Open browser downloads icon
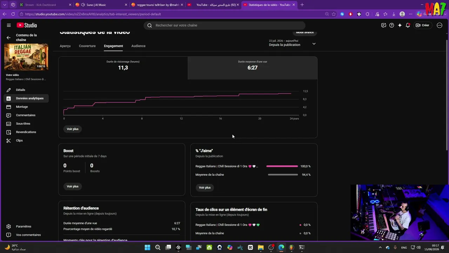Viewport: 449px width, 253px height. click(394, 14)
